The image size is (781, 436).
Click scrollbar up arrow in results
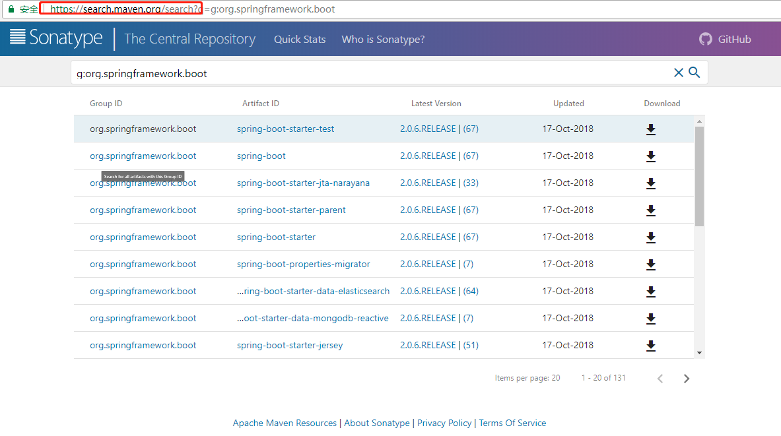click(699, 121)
